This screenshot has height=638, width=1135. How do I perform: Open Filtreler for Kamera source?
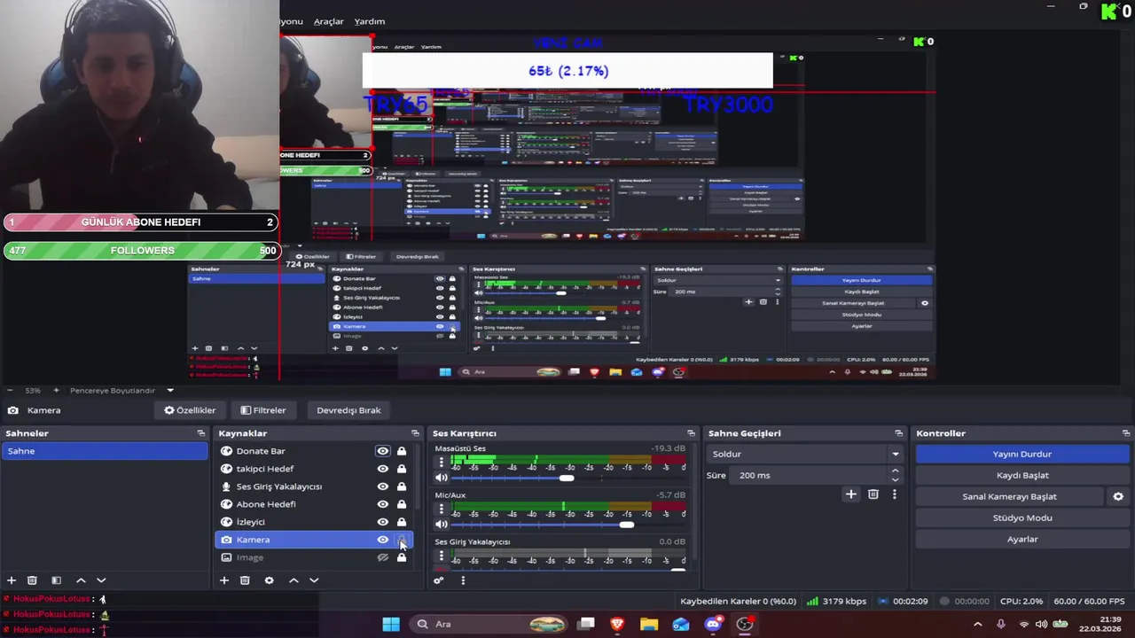coord(263,410)
